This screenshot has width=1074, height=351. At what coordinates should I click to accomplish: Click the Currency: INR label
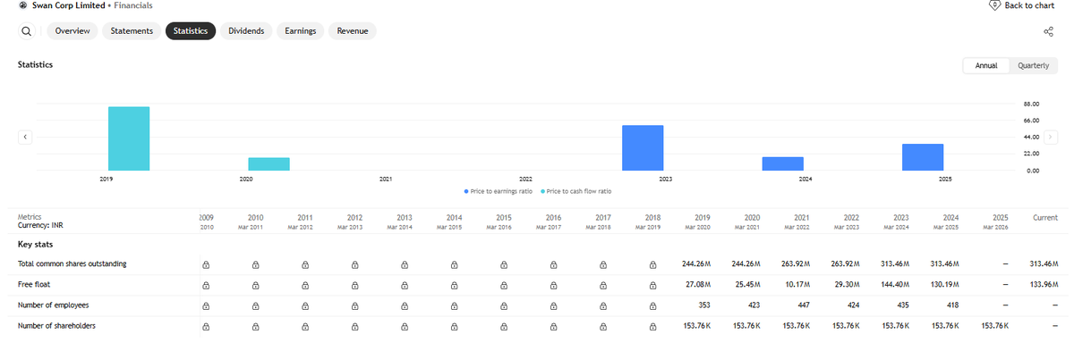pos(40,225)
